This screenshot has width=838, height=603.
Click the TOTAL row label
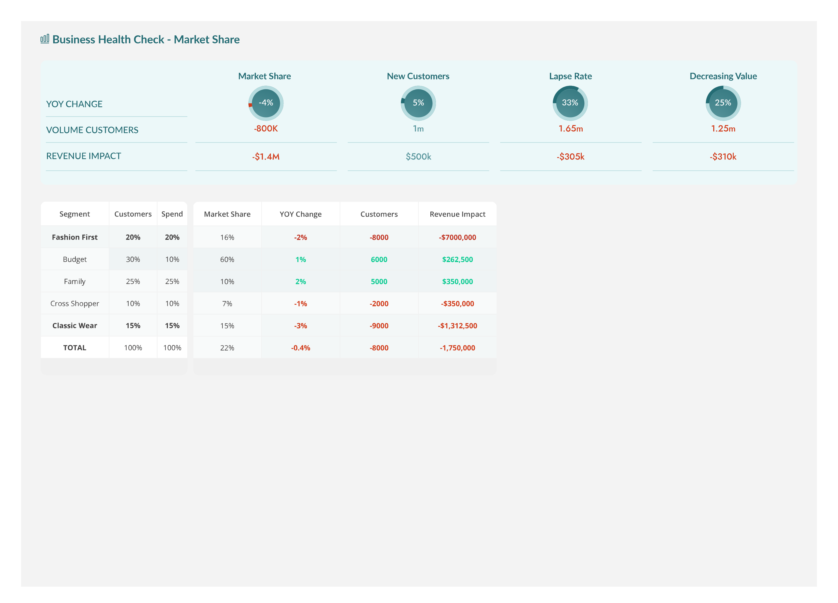click(75, 348)
